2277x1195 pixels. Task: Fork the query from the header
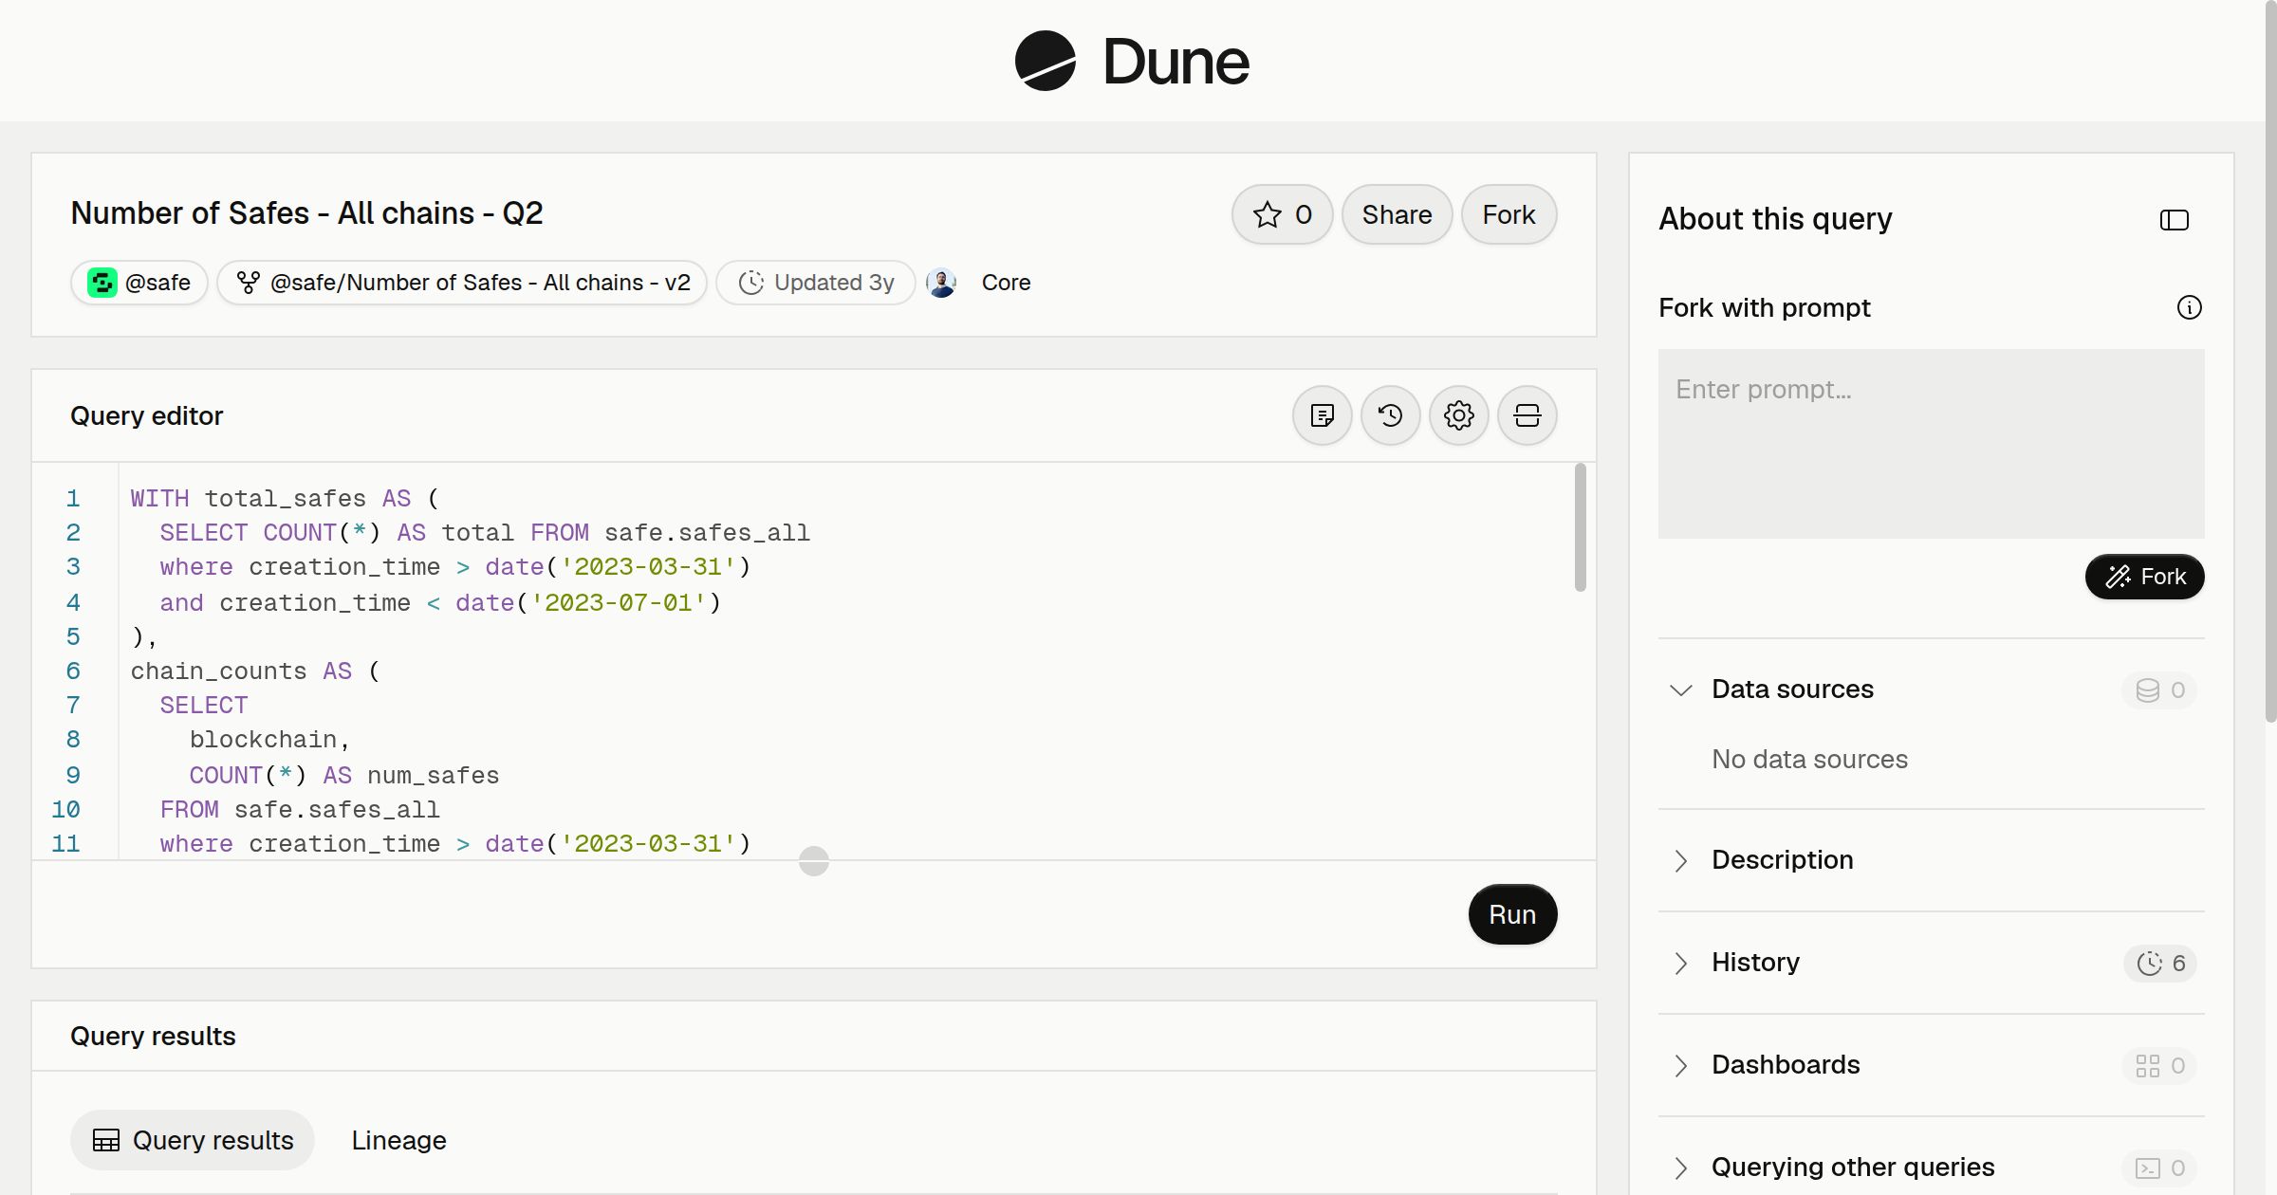coord(1509,214)
